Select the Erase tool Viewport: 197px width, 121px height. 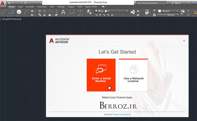pyautogui.click(x=56, y=11)
